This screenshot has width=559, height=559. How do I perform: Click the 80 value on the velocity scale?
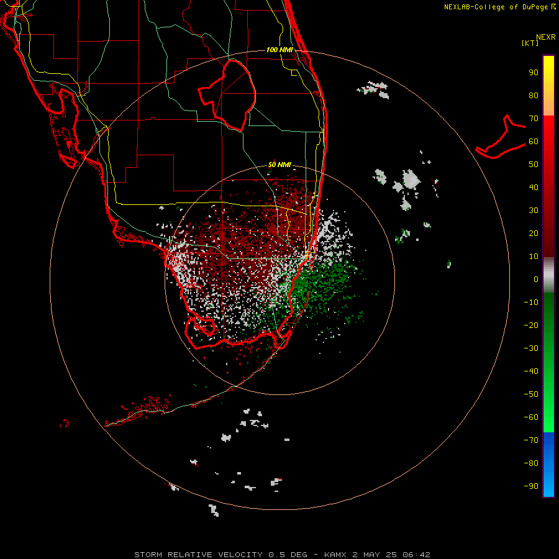pyautogui.click(x=534, y=96)
